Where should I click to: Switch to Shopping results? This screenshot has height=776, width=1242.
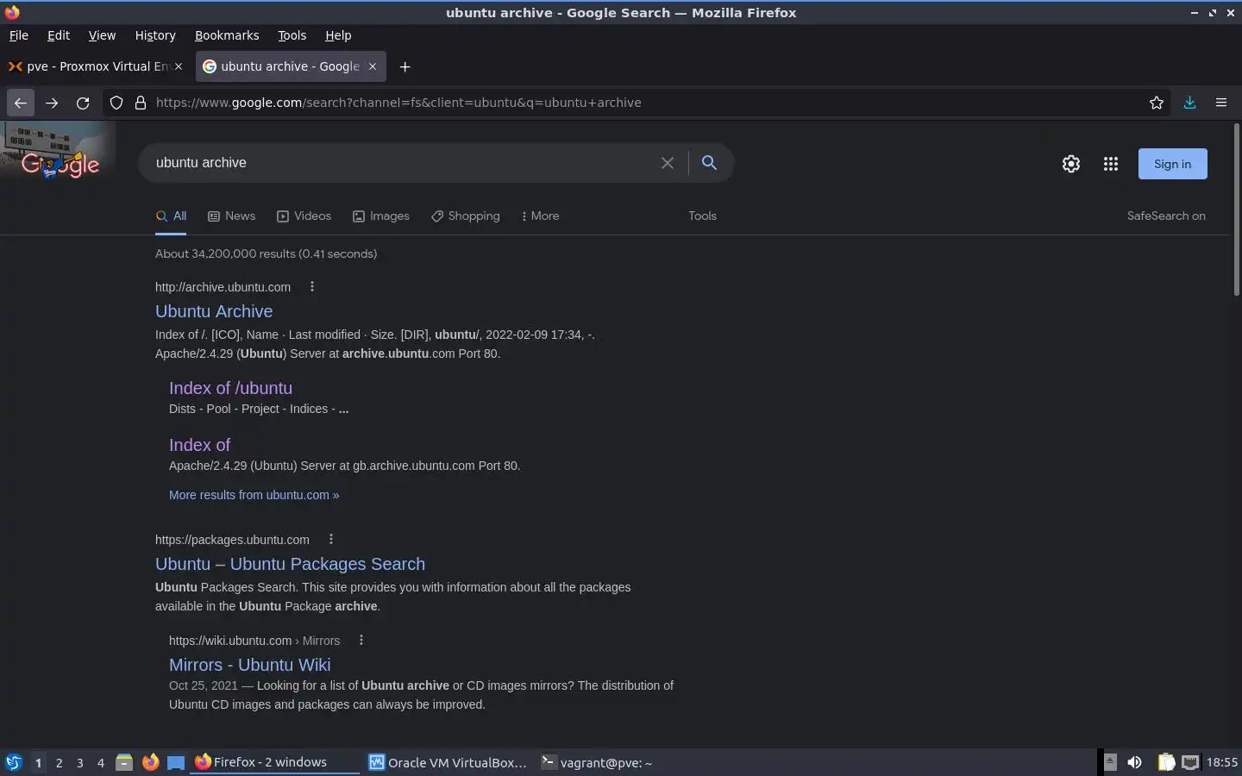(x=465, y=216)
